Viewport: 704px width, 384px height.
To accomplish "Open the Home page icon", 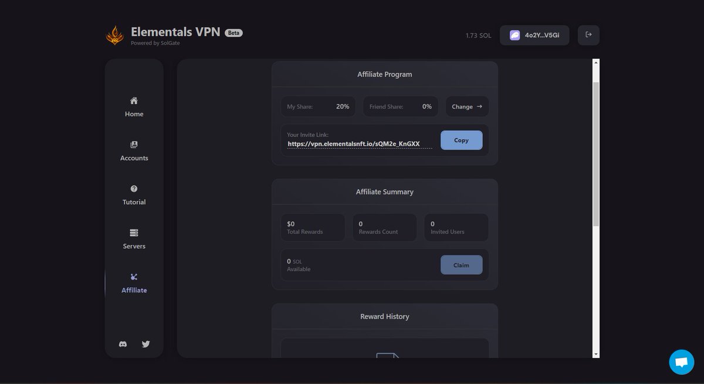I will point(134,100).
